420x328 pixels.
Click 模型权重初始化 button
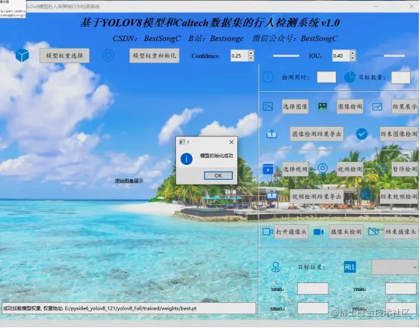click(155, 55)
